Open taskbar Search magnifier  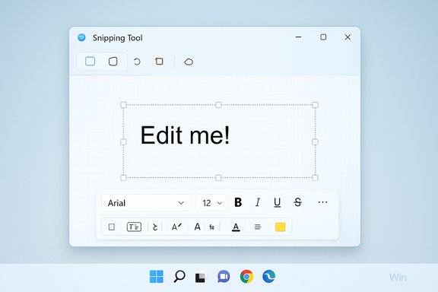(x=179, y=276)
